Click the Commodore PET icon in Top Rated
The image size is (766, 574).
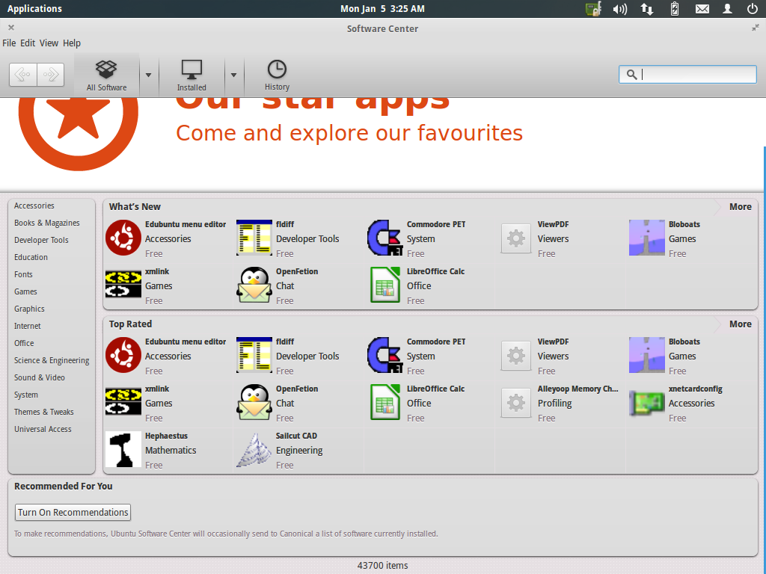385,355
